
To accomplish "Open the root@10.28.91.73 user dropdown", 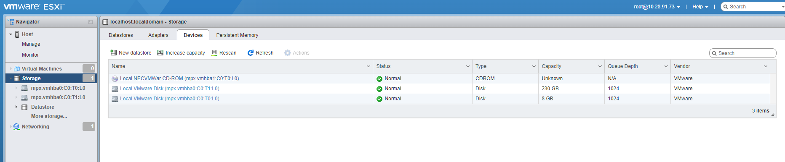I will [657, 7].
